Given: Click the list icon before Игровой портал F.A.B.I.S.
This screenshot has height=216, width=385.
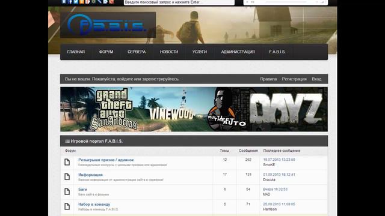Looking at the screenshot, I should [x=67, y=141].
